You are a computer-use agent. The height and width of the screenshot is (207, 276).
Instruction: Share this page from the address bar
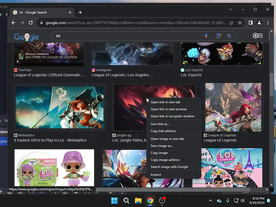tap(231, 23)
